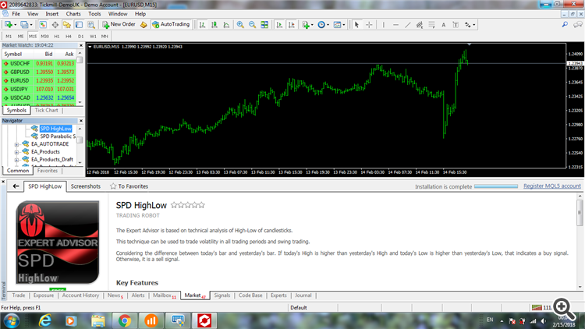The image size is (585, 329).
Task: Select the M1 timeframe button
Action: [x=9, y=36]
